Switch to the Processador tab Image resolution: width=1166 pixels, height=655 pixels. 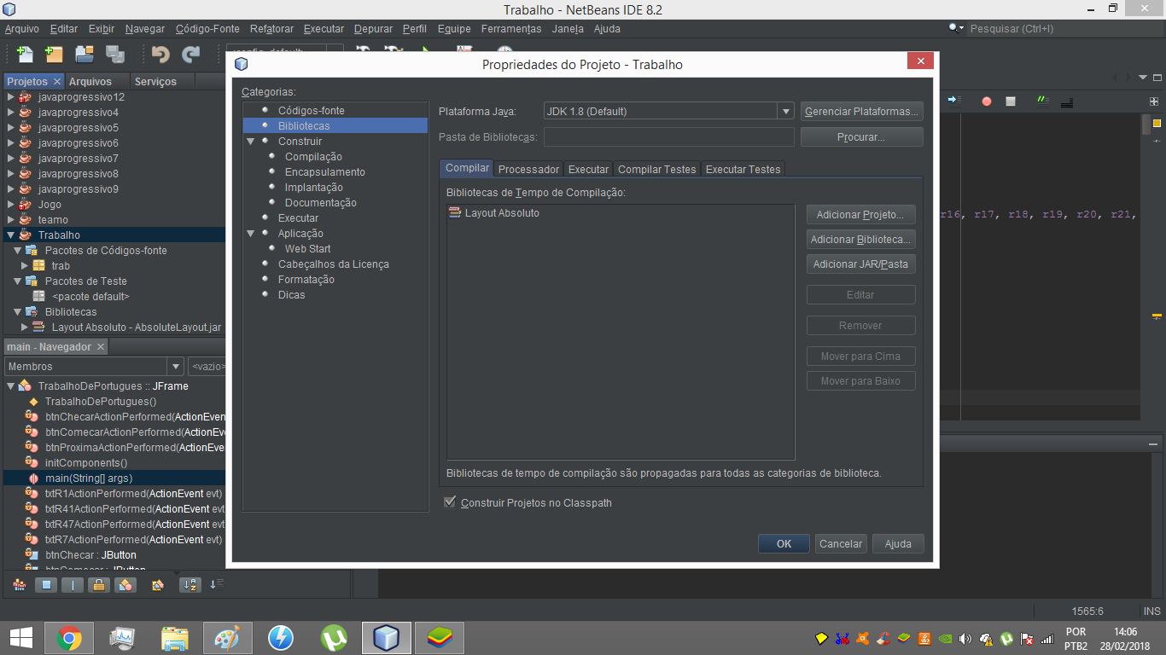tap(528, 169)
